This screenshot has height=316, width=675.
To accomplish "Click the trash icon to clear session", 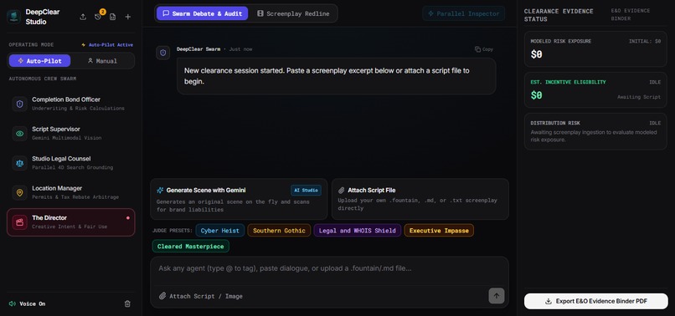I will pyautogui.click(x=127, y=303).
